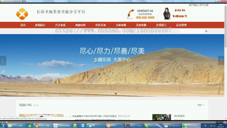Open the 八大菜系 navigation item
The image size is (227, 128).
60,25
